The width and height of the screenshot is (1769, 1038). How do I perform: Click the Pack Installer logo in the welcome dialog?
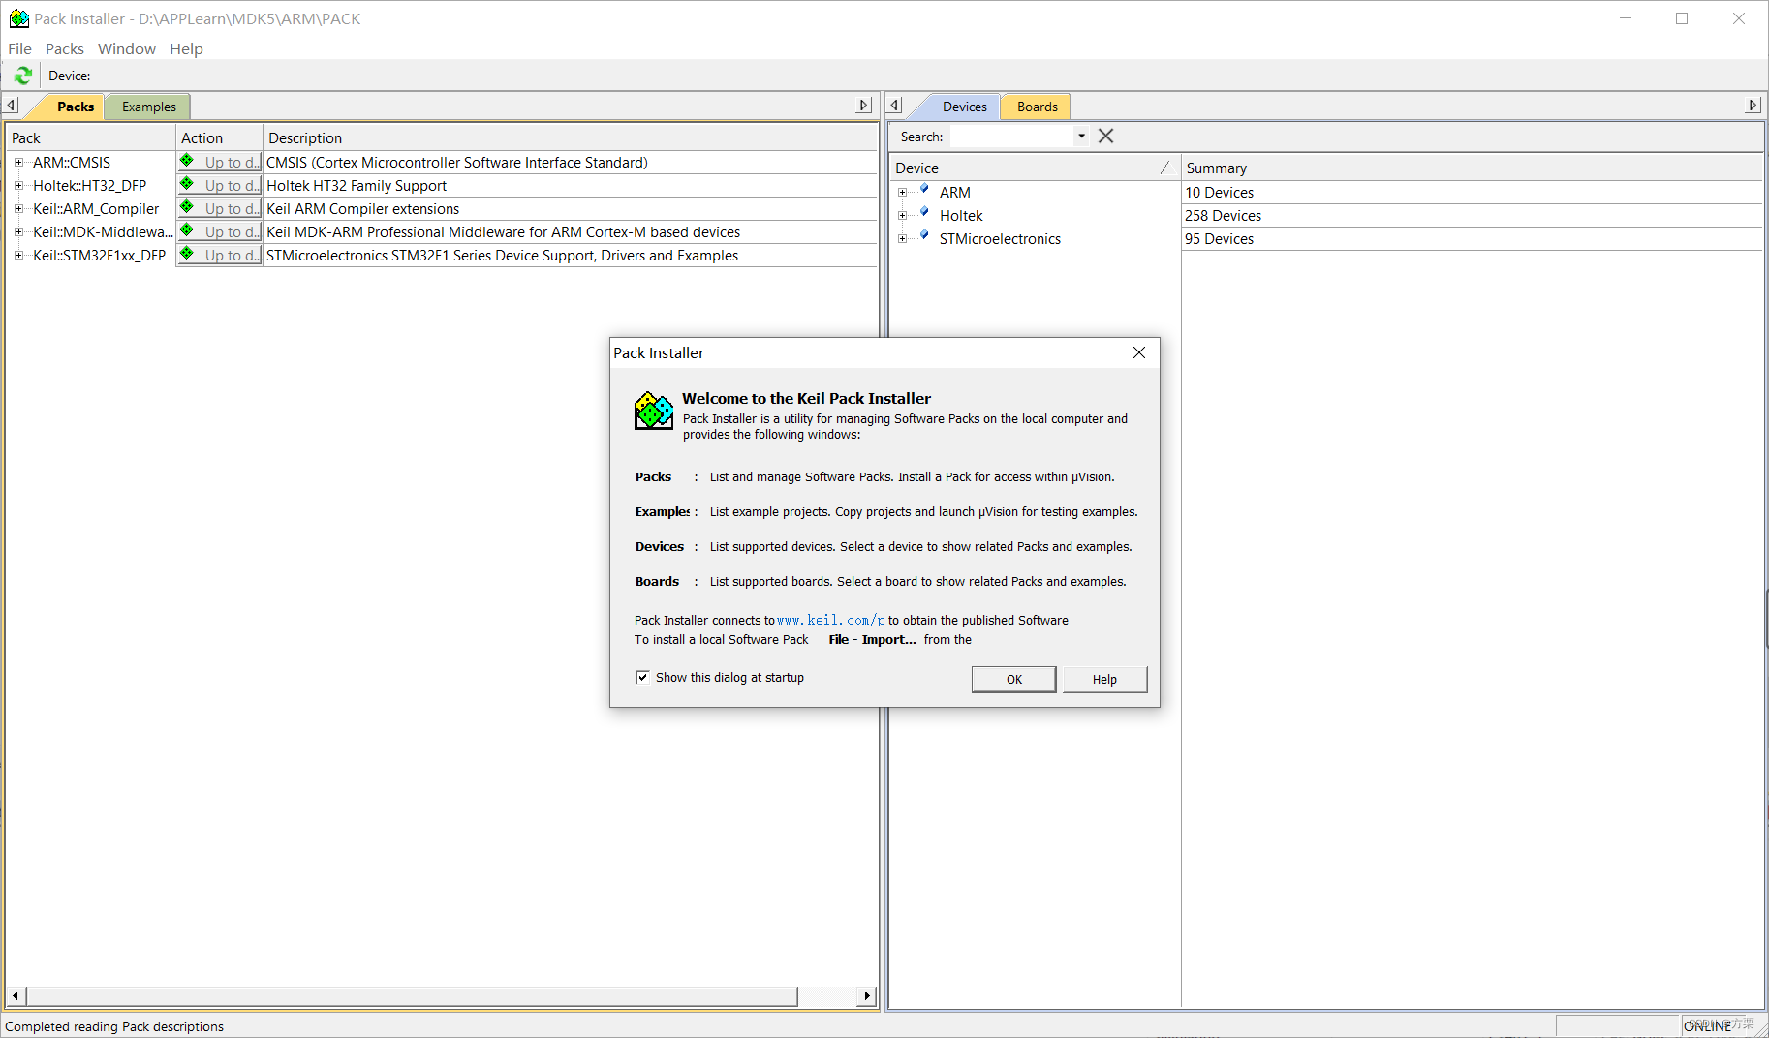click(x=654, y=411)
